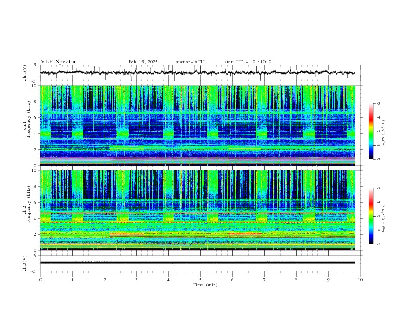This screenshot has height=314, width=406.
Task: Click the "-7" label on ch.2 colorbar
Action: tap(378, 244)
